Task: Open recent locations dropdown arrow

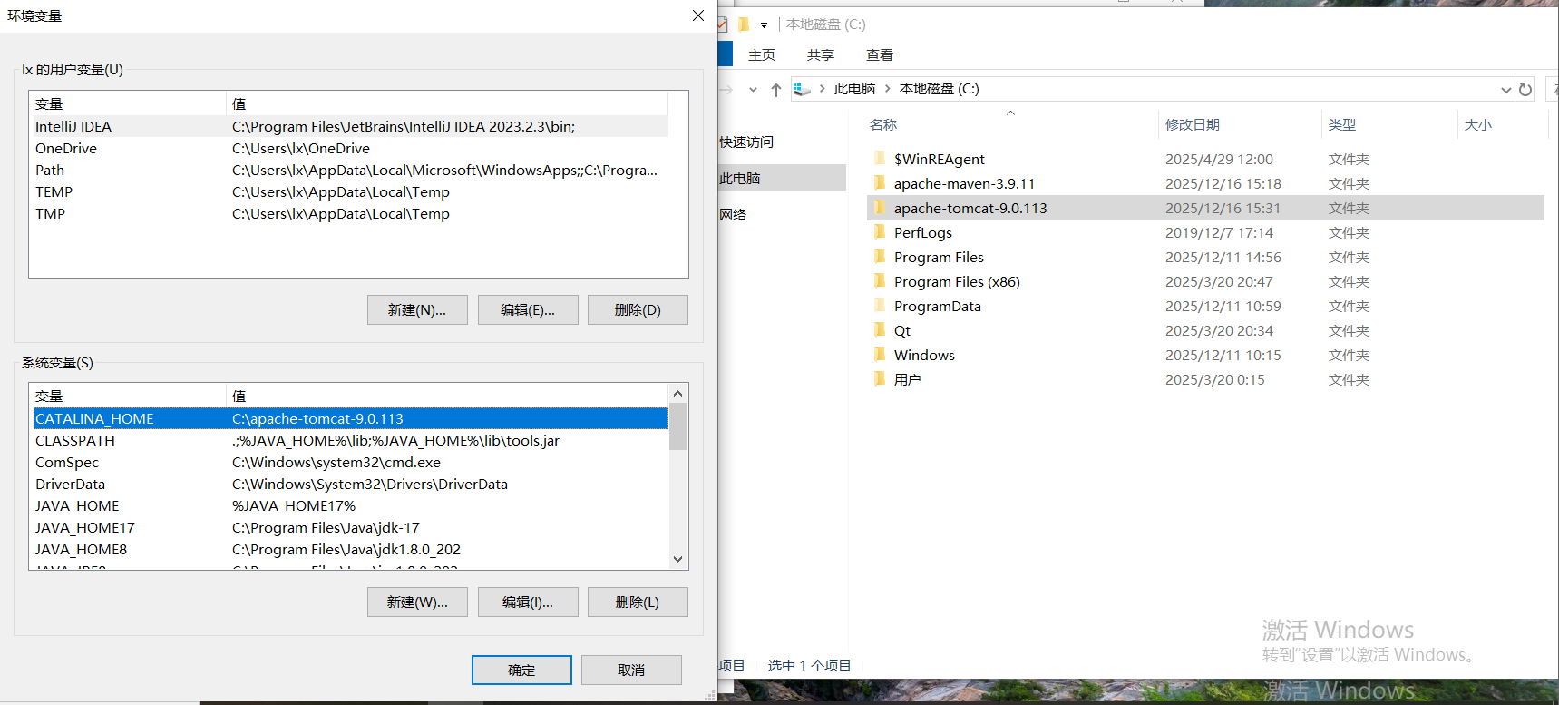Action: (x=753, y=89)
